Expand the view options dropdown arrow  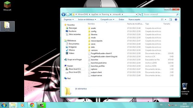tap(166, 19)
